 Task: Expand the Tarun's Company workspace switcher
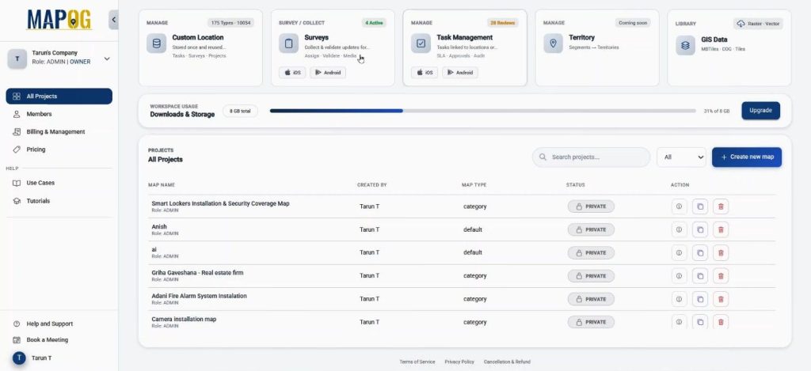pos(107,59)
